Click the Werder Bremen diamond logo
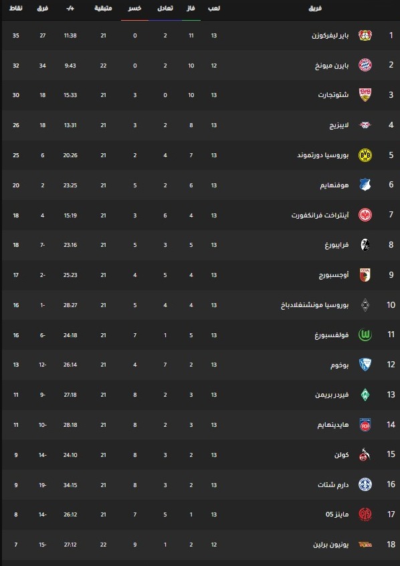Image resolution: width=400 pixels, height=566 pixels. pyautogui.click(x=365, y=395)
